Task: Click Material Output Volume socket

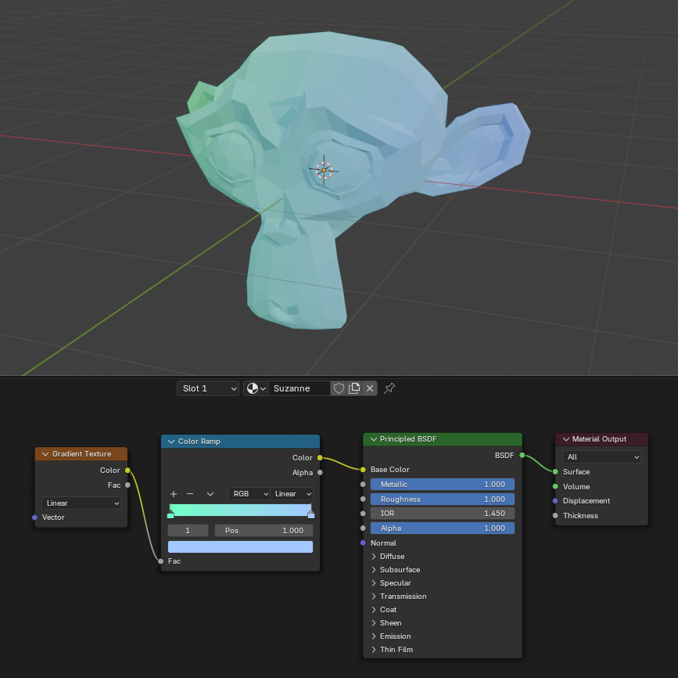Action: [555, 487]
